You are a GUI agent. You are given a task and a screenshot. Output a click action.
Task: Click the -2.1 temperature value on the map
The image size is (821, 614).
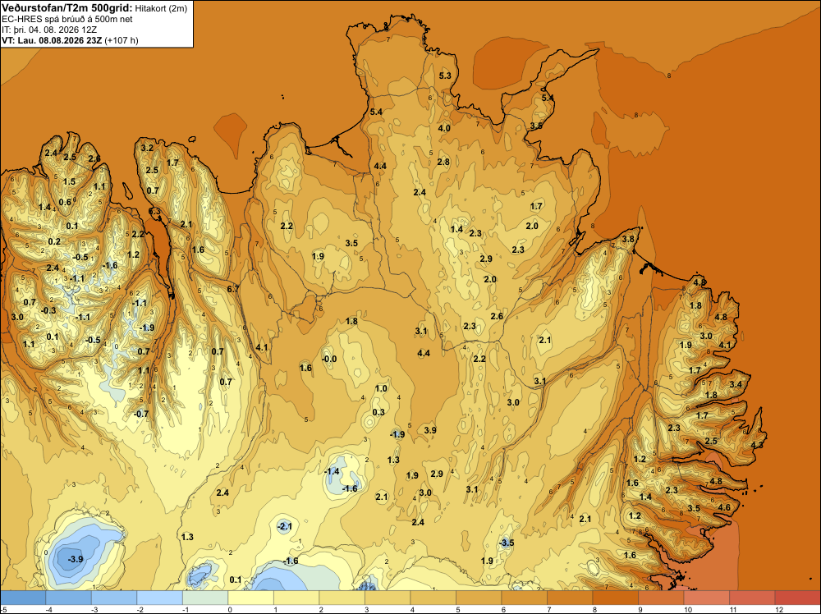(284, 527)
